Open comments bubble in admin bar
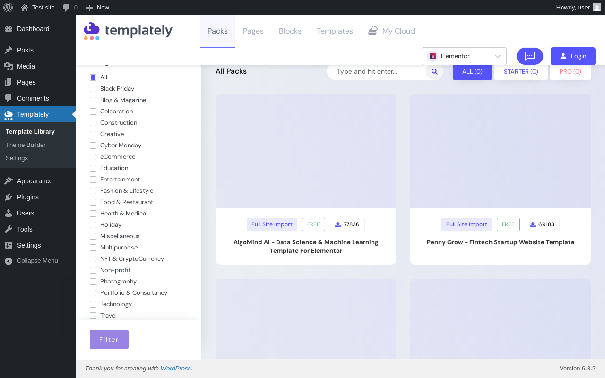The width and height of the screenshot is (605, 378). 67,8
